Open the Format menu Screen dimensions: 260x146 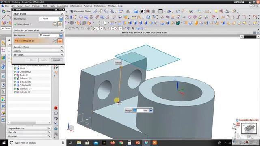click(x=36, y=6)
